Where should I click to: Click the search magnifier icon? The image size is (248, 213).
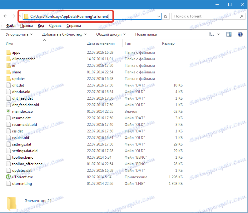241,16
